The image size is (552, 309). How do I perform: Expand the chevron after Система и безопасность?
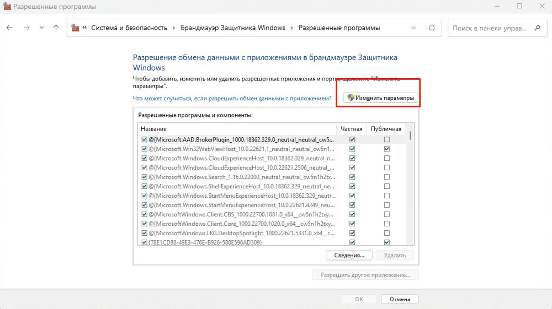174,28
